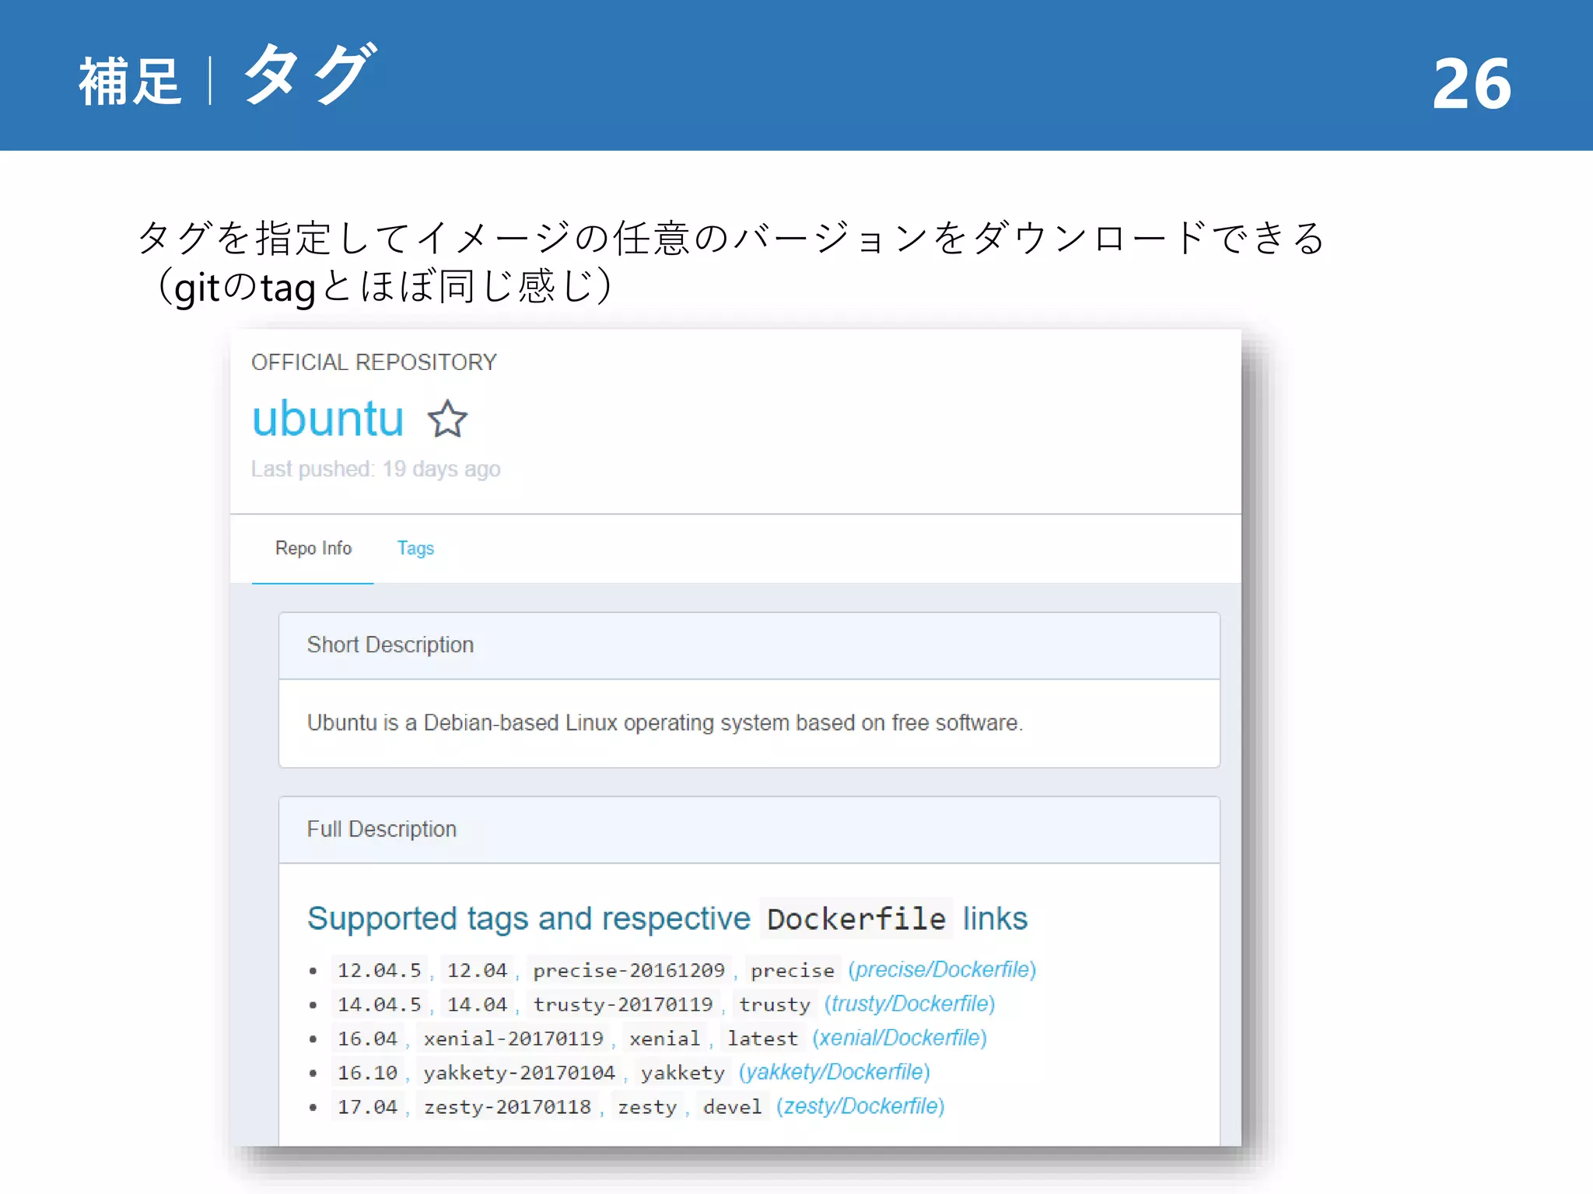The image size is (1593, 1194).
Task: Click the Full Description header
Action: tap(749, 829)
